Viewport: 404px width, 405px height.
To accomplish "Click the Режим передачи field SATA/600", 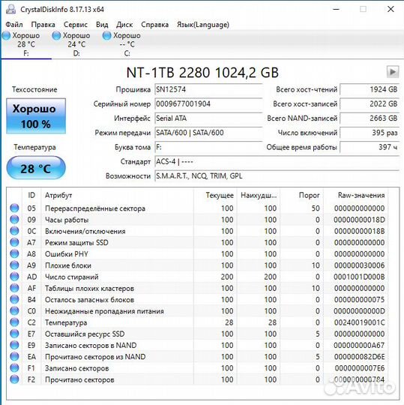I will [208, 133].
